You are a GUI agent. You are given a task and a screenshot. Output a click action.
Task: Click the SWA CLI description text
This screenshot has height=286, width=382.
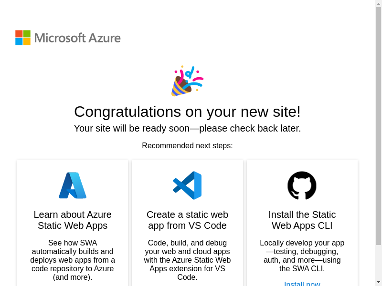coord(302,255)
